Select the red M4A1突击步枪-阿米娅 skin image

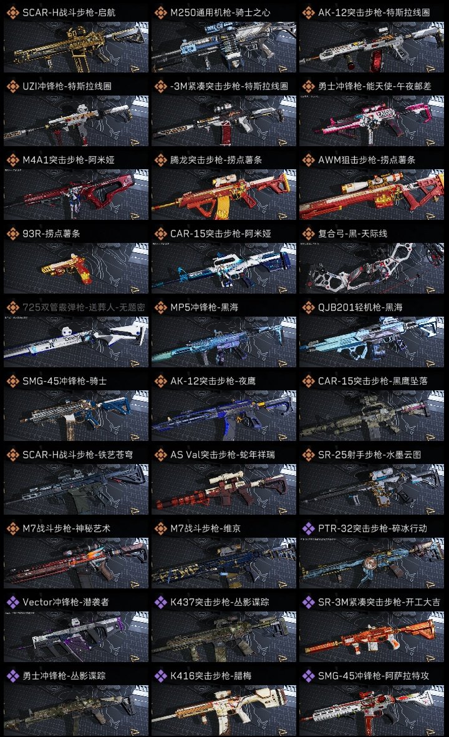click(x=76, y=195)
